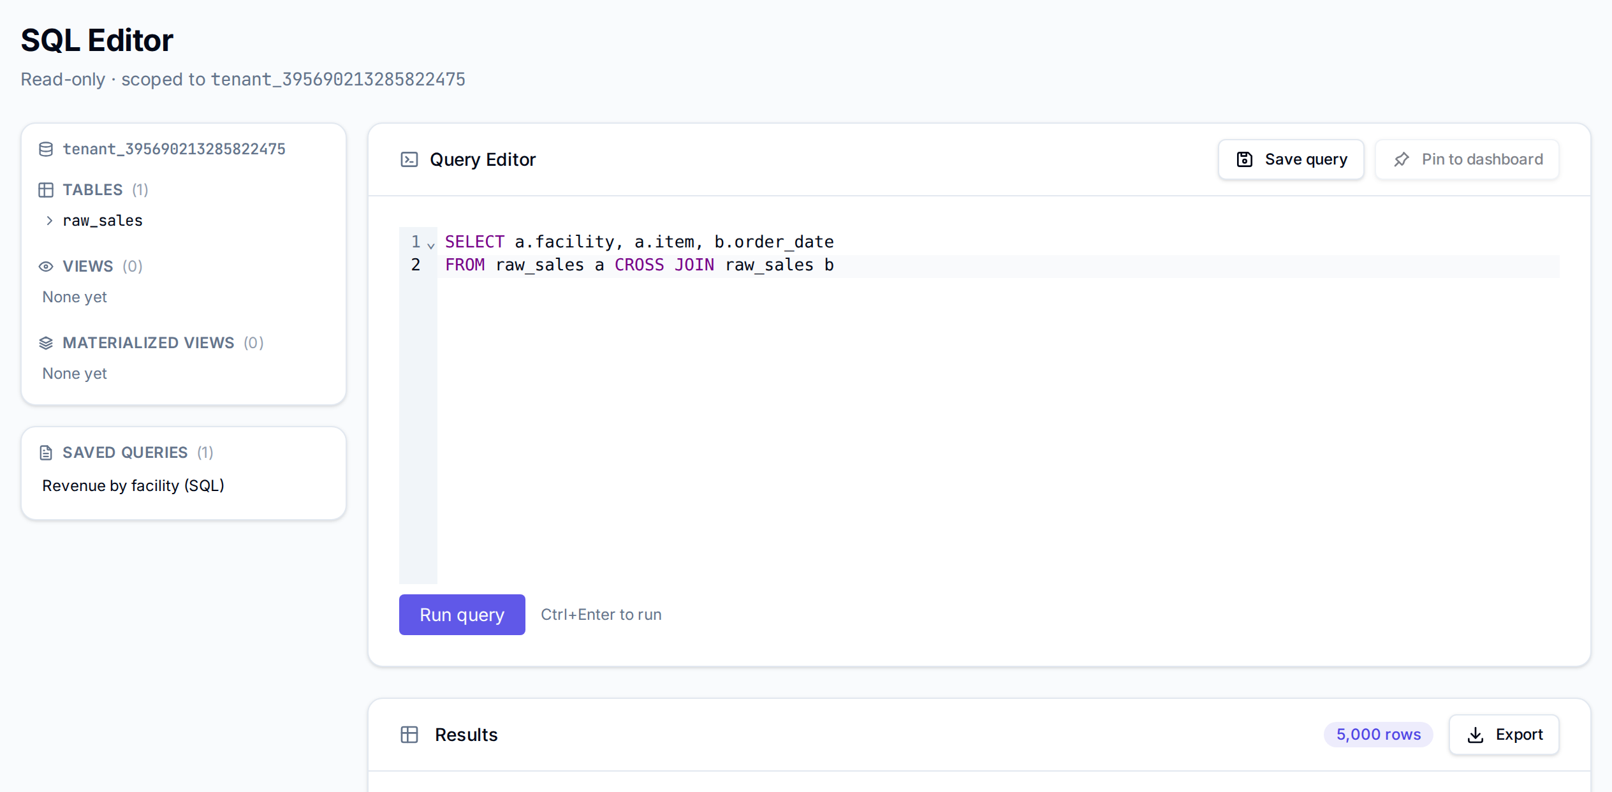
Task: Click the Ctrl+Enter to run hint
Action: coord(601,615)
